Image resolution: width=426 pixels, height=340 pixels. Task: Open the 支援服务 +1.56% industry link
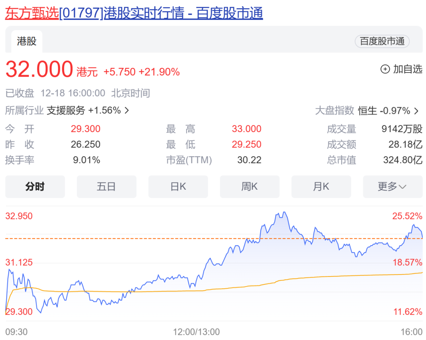(x=84, y=110)
